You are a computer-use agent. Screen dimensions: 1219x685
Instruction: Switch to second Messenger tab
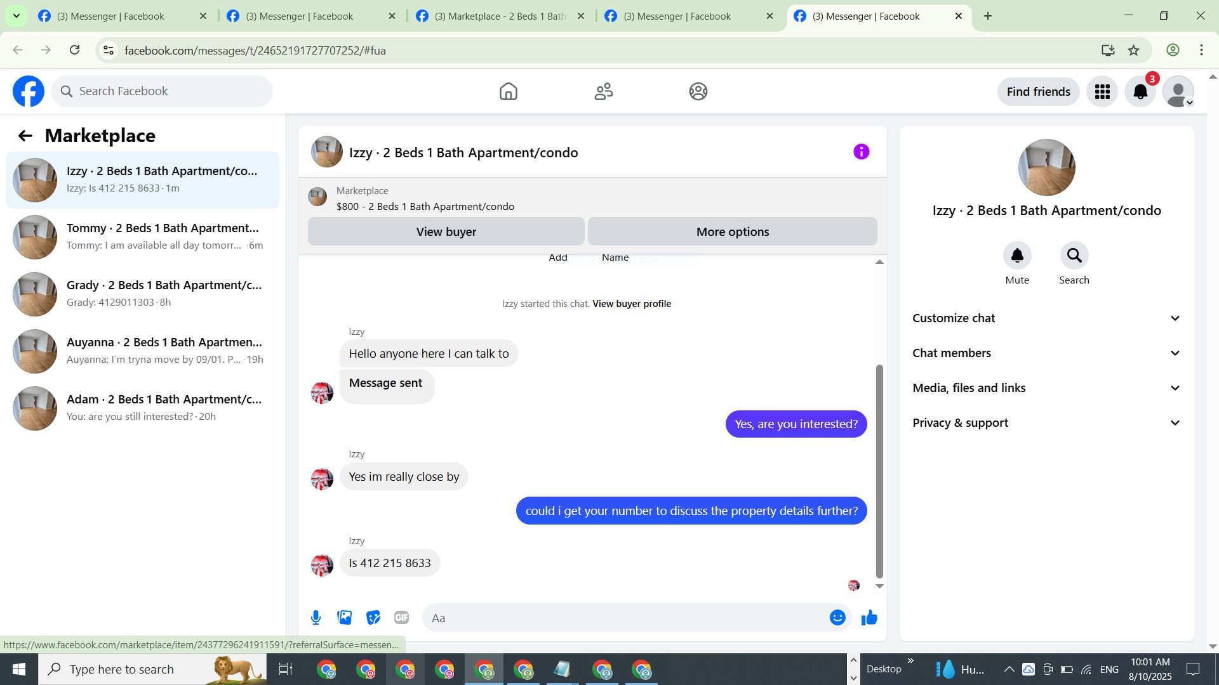(311, 16)
